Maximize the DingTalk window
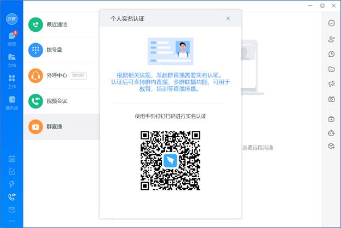341x228 pixels. (322, 5)
